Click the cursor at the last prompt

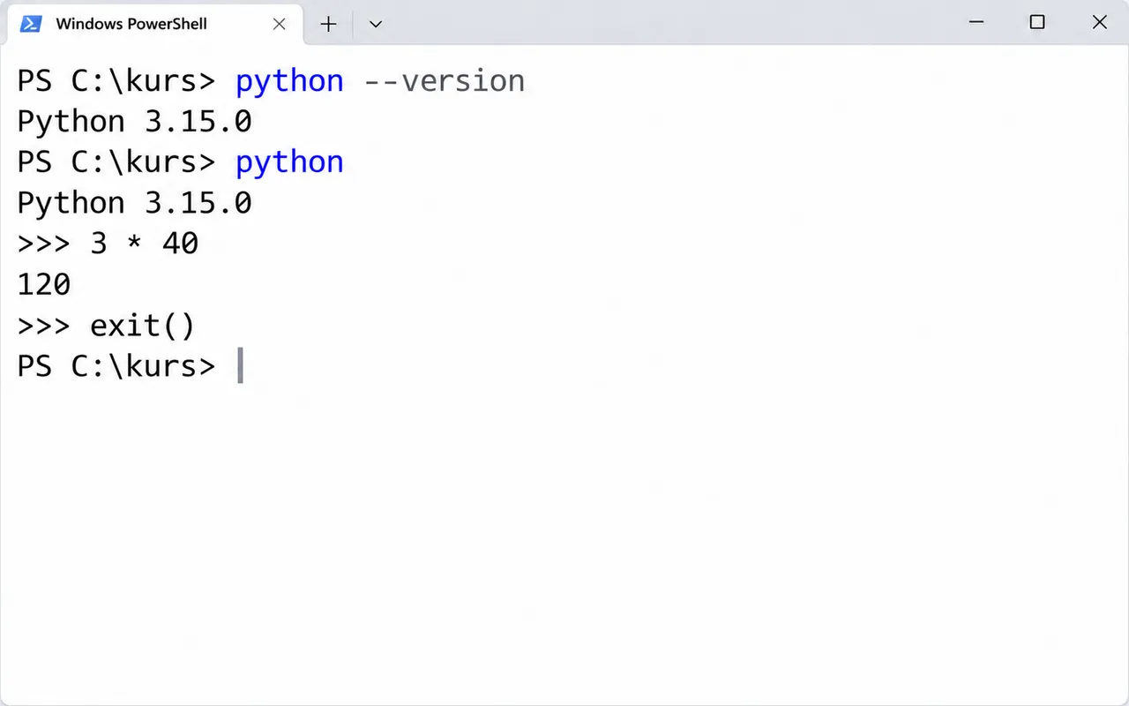240,366
